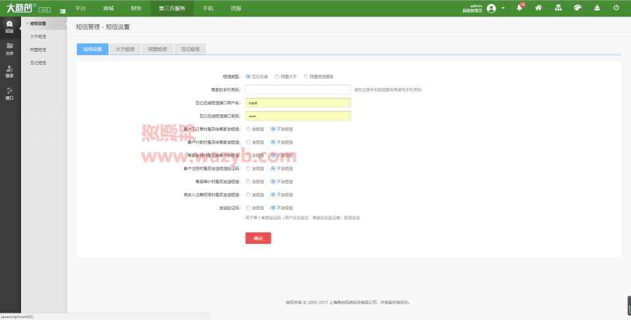This screenshot has width=631, height=320.
Task: Select the 阿里大于 SMS type radio
Action: point(277,76)
